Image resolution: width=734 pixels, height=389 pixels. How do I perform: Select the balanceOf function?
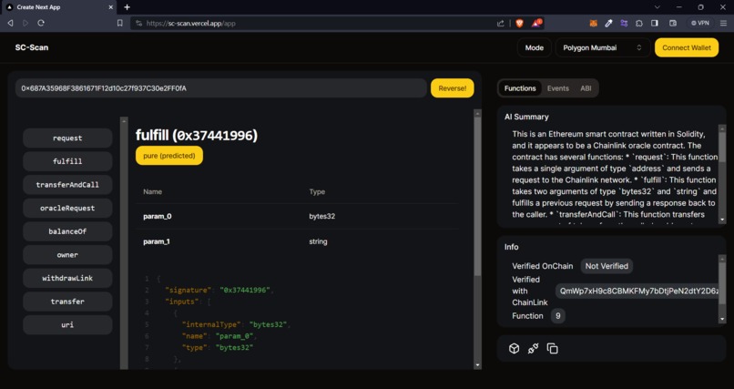67,231
